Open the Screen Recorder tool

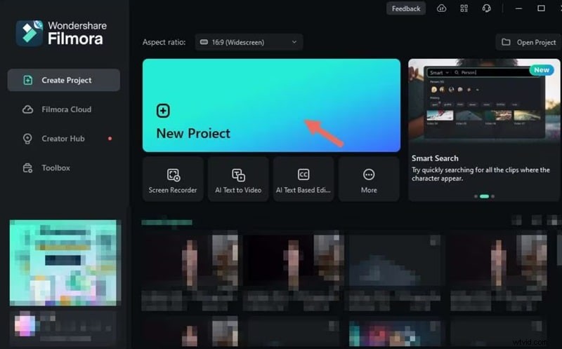[x=173, y=179]
